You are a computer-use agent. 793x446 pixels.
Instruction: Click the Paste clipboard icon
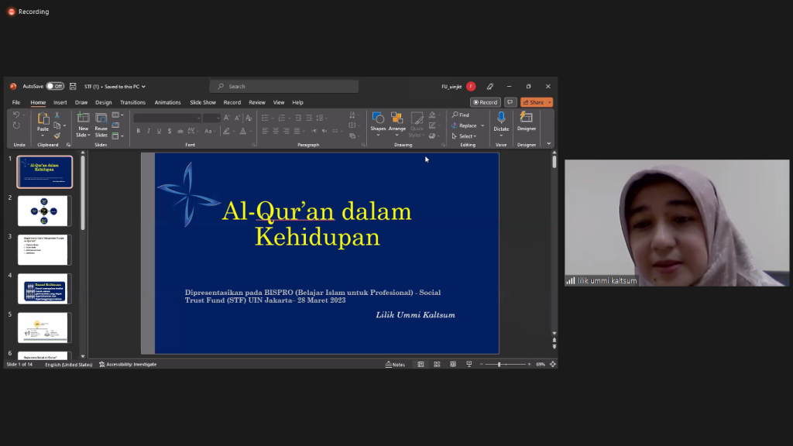pyautogui.click(x=43, y=118)
